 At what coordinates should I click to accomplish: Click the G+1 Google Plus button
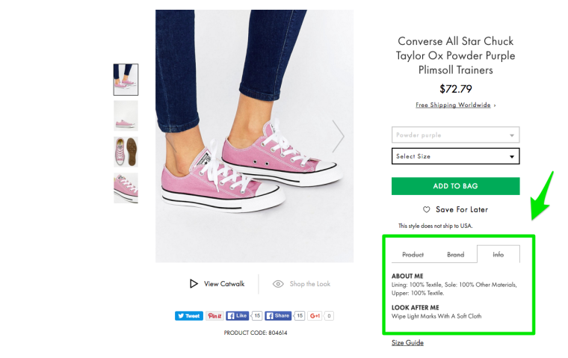(x=315, y=315)
